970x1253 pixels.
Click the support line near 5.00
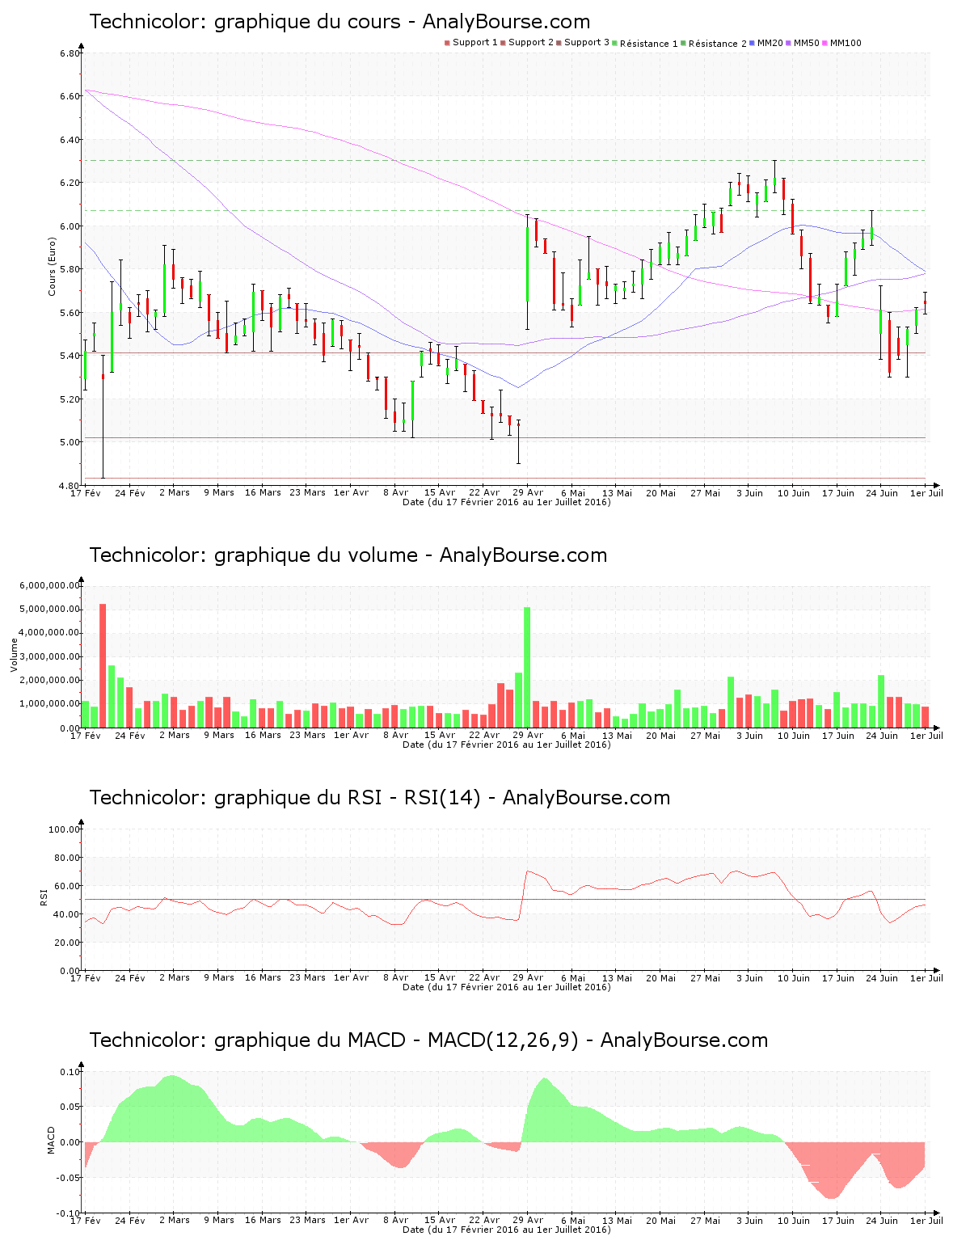coord(505,438)
